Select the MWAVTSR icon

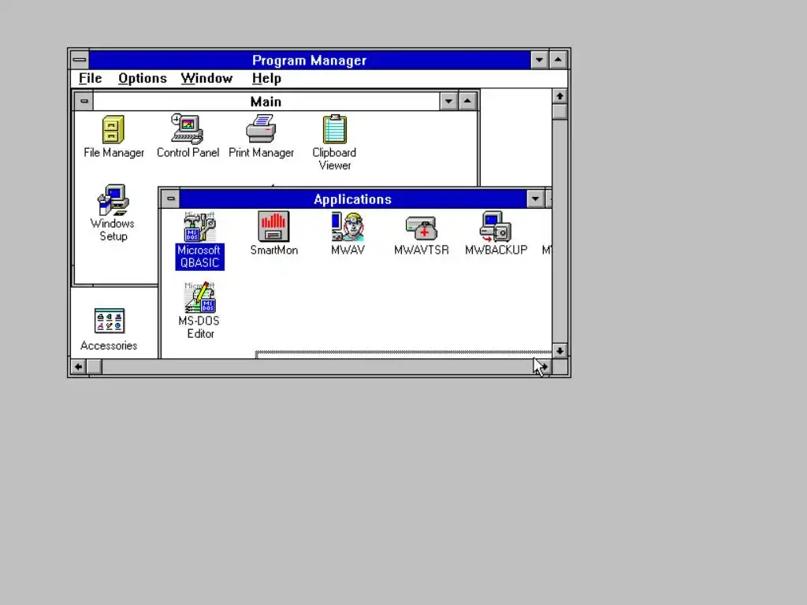point(421,233)
